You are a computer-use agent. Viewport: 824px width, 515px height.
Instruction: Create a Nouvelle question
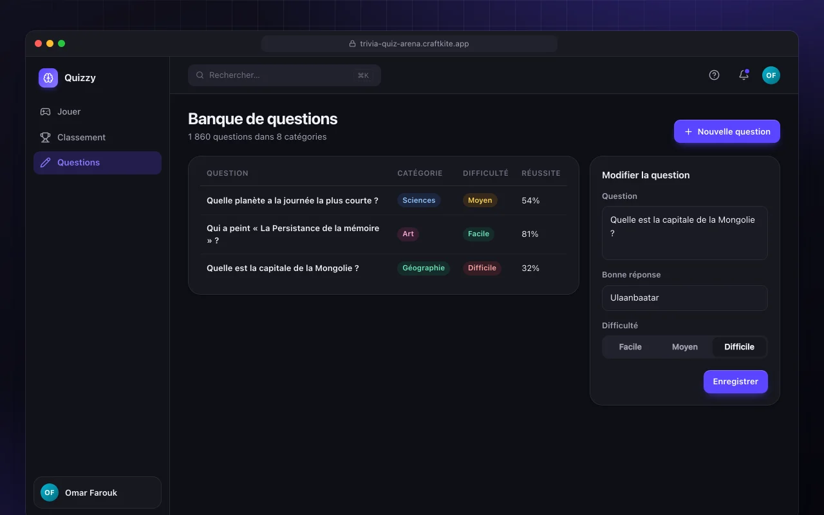click(x=727, y=131)
